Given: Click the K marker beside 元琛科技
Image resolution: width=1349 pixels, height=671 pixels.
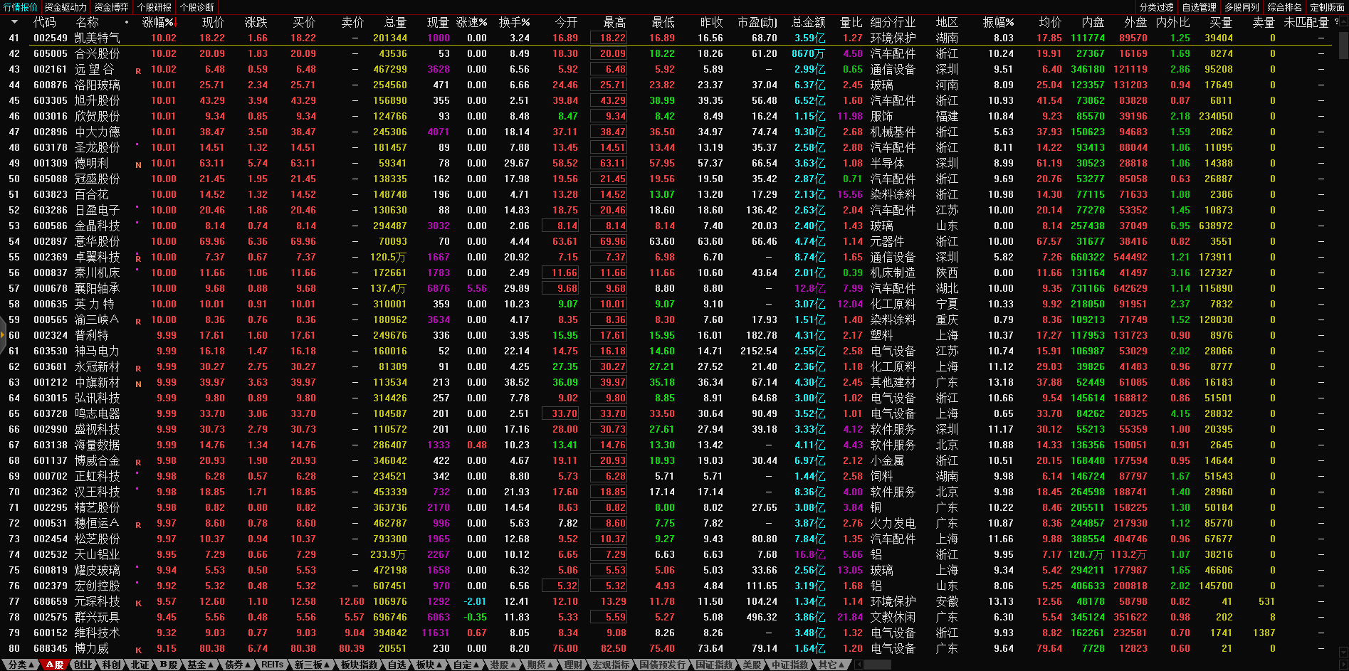Looking at the screenshot, I should (x=138, y=603).
